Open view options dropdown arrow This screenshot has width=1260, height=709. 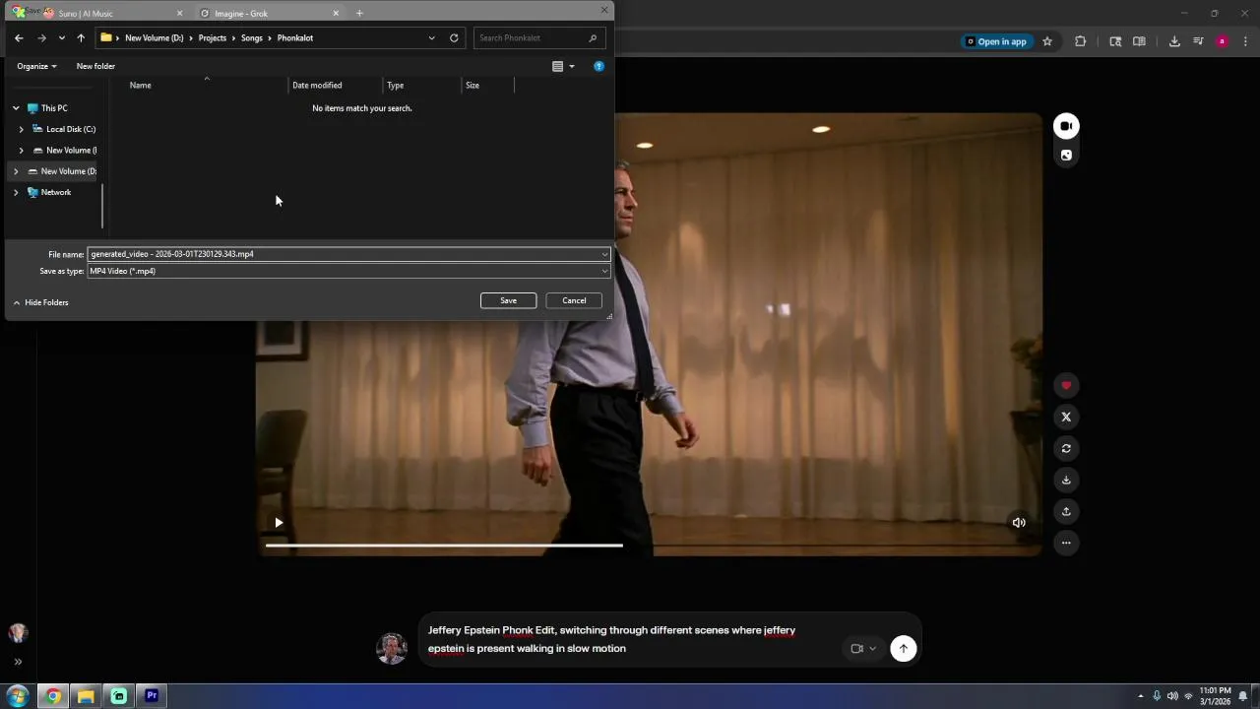coord(572,66)
